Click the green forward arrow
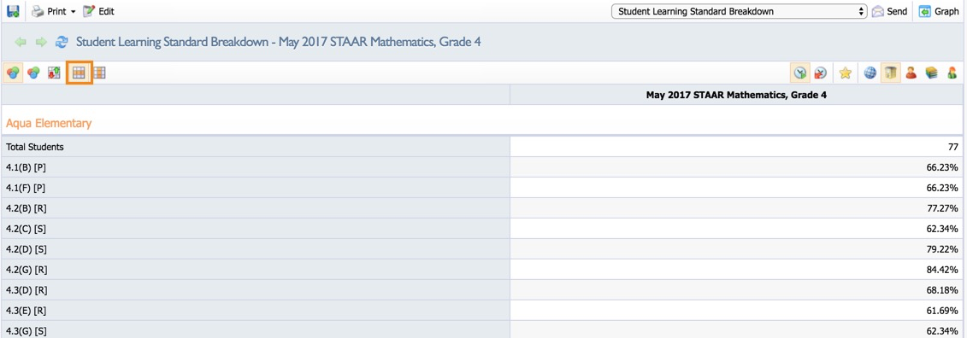This screenshot has width=967, height=338. [x=41, y=42]
